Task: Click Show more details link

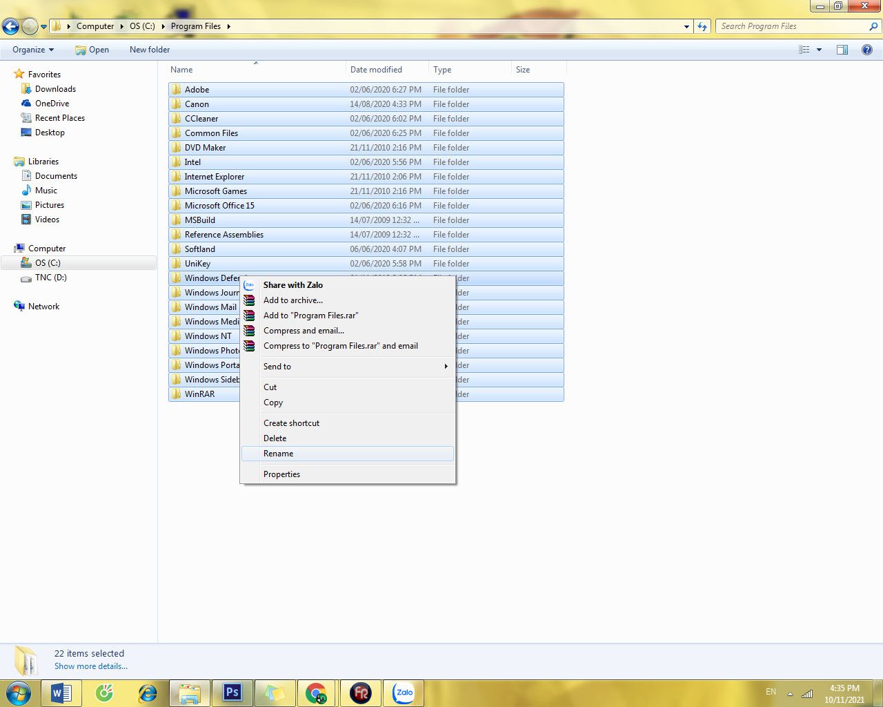Action: click(91, 666)
